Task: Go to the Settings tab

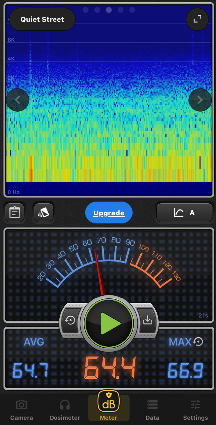Action: pyautogui.click(x=195, y=410)
